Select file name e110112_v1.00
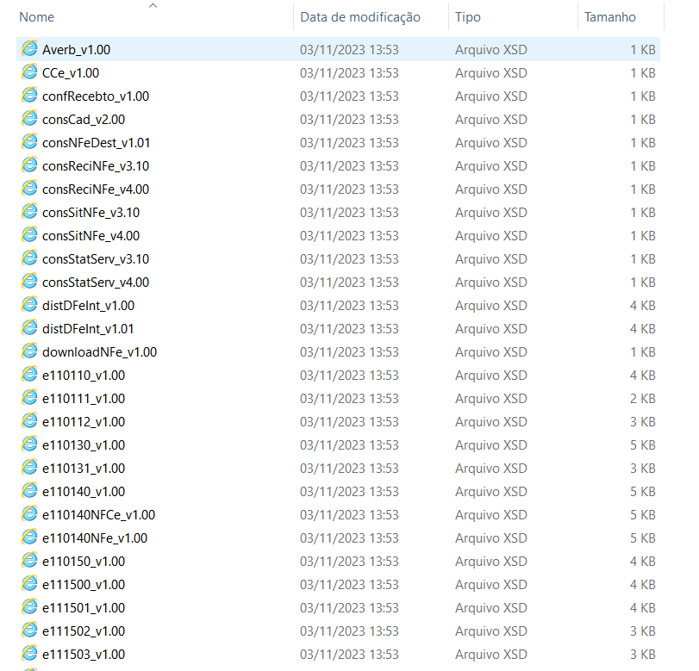This screenshot has width=699, height=671. 84,421
